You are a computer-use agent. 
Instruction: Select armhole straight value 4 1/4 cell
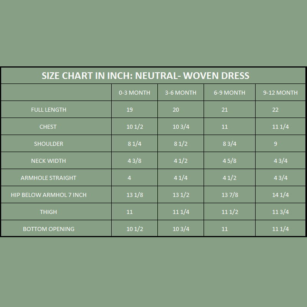[x=180, y=178]
